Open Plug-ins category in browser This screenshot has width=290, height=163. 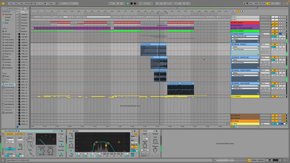[8, 54]
